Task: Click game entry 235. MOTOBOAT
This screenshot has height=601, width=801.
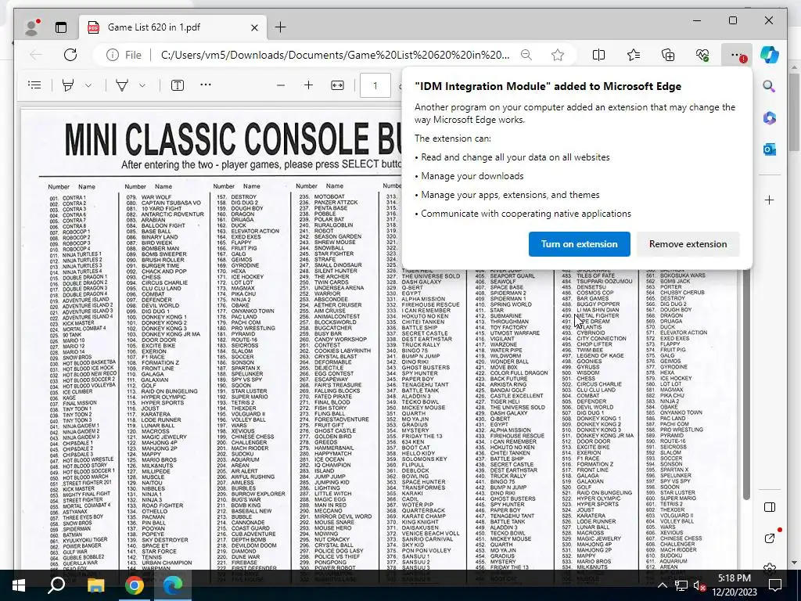Action: tap(322, 196)
